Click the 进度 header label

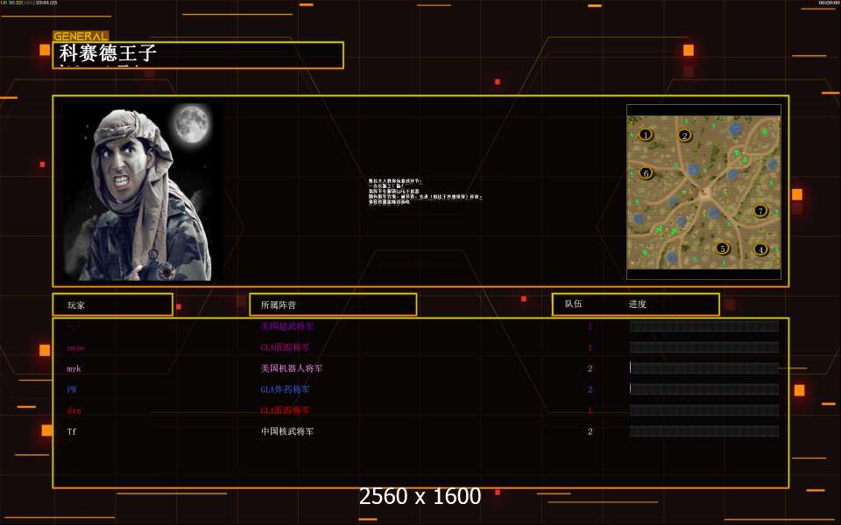[637, 304]
